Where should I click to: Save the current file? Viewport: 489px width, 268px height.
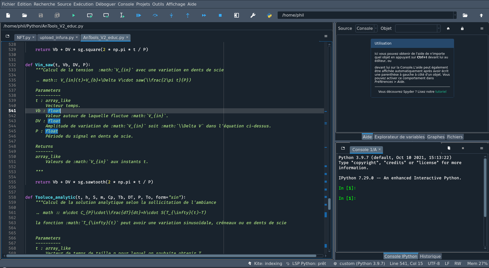pos(41,15)
